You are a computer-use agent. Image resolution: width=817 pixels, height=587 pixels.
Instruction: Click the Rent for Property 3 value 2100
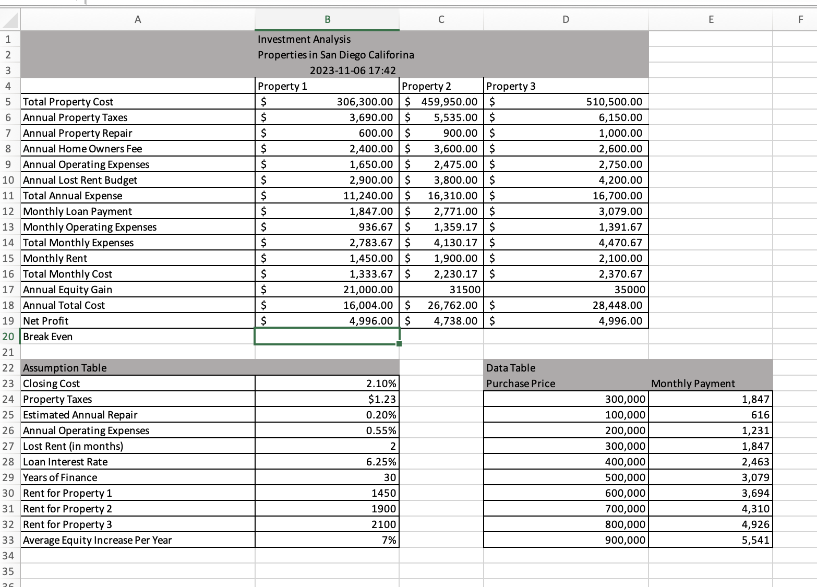click(x=327, y=524)
